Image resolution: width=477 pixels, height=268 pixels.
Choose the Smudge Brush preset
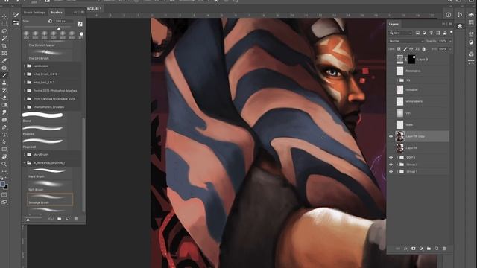click(x=50, y=200)
